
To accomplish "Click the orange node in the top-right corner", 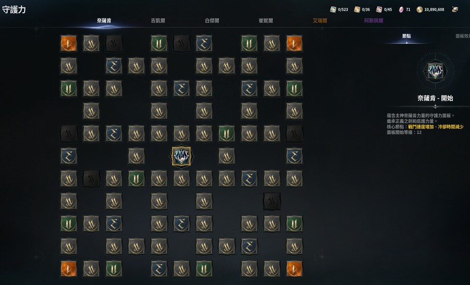I will click(294, 43).
